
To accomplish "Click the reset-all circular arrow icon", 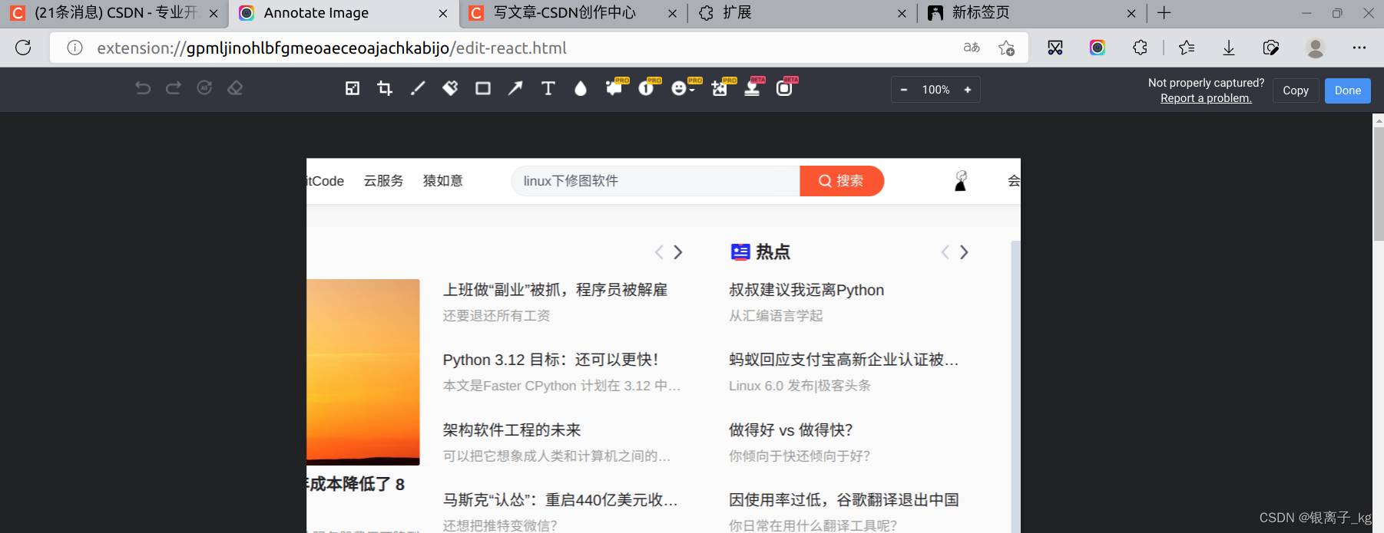I will pyautogui.click(x=204, y=88).
